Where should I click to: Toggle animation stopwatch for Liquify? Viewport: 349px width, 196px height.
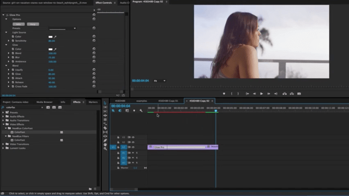(13, 70)
